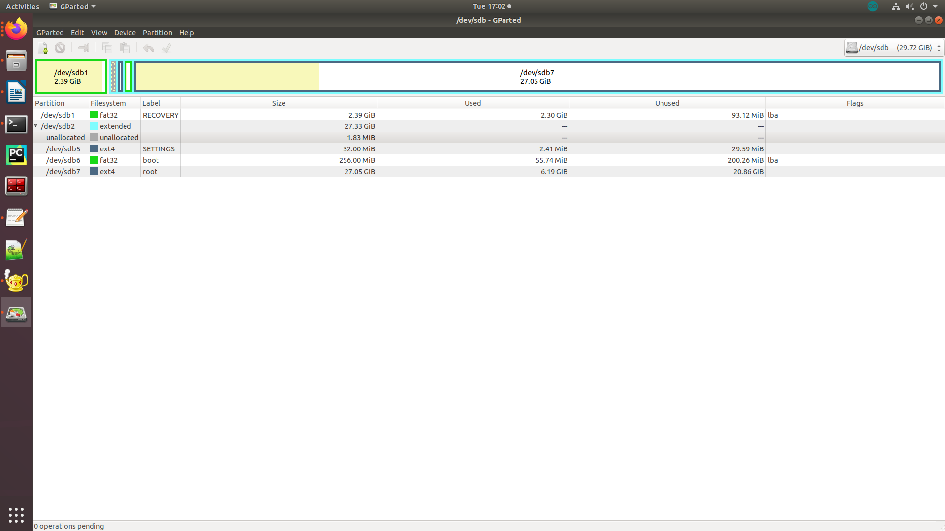
Task: Click the Delete partition toolbar icon
Action: pyautogui.click(x=60, y=48)
